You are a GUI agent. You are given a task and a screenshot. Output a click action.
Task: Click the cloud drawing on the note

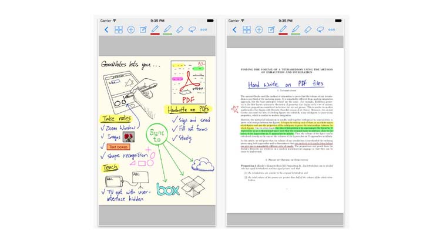point(203,164)
